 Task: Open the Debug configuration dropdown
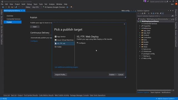point(28,7)
